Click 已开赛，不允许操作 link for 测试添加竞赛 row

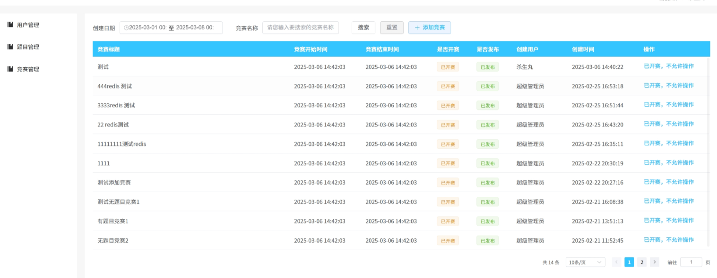pos(669,182)
